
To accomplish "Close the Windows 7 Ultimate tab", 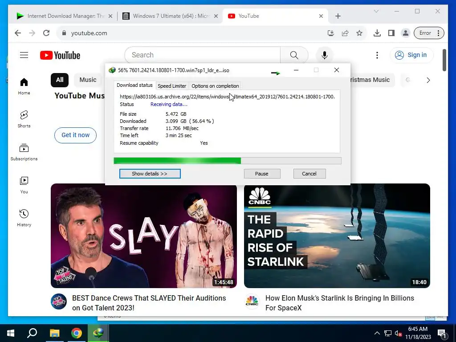I will pyautogui.click(x=216, y=16).
